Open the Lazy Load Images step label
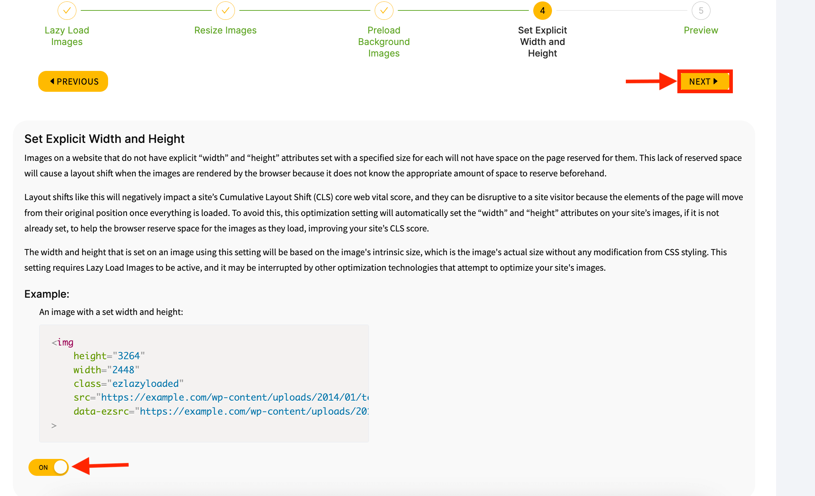This screenshot has width=815, height=496. [67, 36]
